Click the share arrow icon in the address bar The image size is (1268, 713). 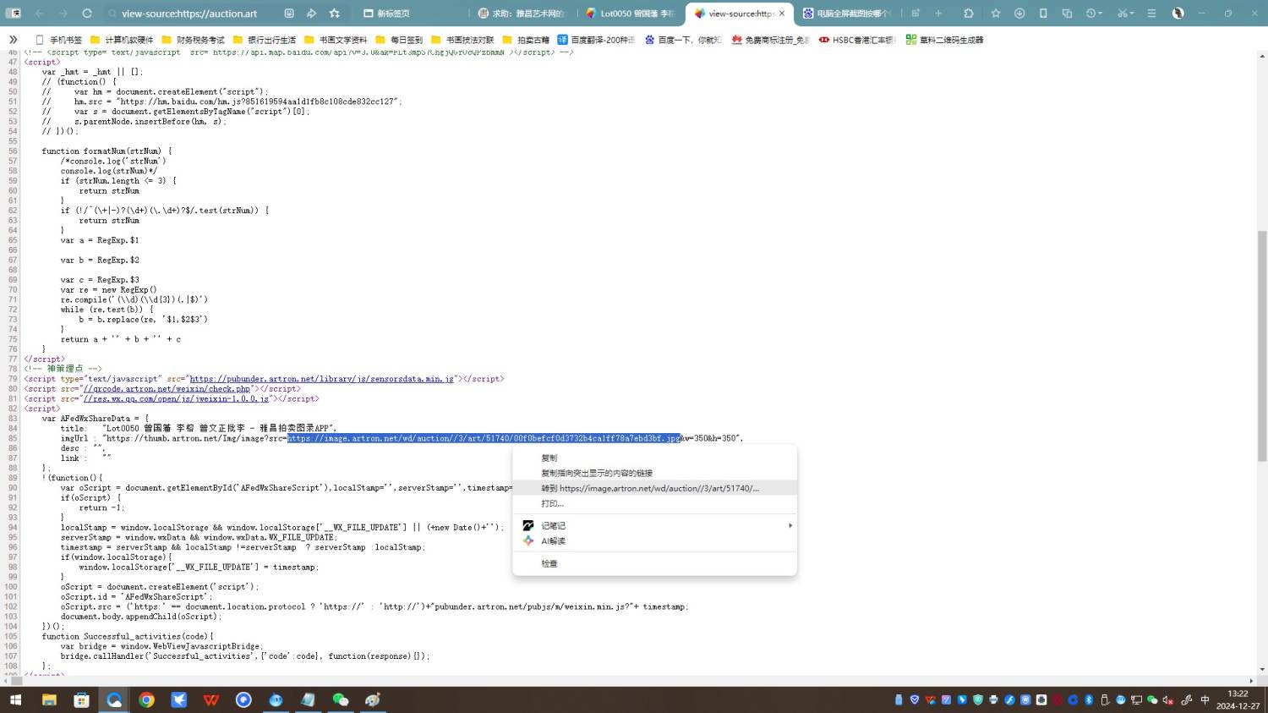[312, 14]
